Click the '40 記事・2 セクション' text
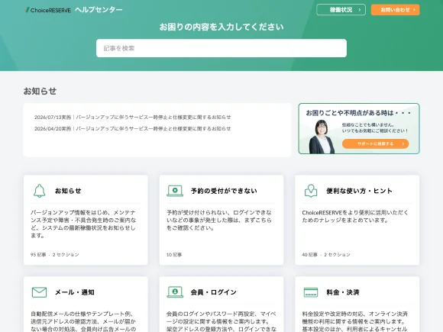The height and width of the screenshot is (332, 443). [x=326, y=255]
